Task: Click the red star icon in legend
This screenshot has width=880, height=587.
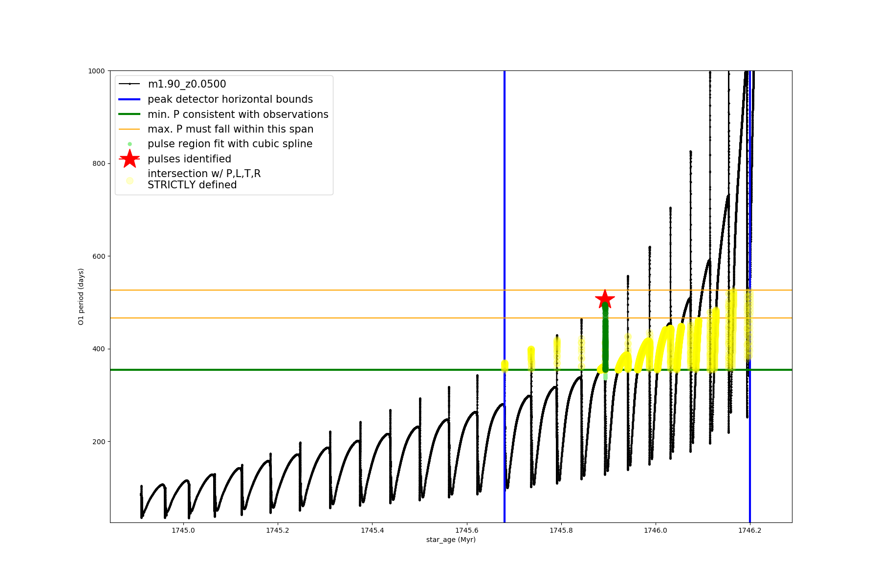Action: coord(130,159)
